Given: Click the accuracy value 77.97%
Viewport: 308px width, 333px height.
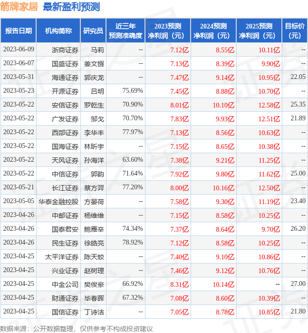Looking at the screenshot, I should pos(133,132).
